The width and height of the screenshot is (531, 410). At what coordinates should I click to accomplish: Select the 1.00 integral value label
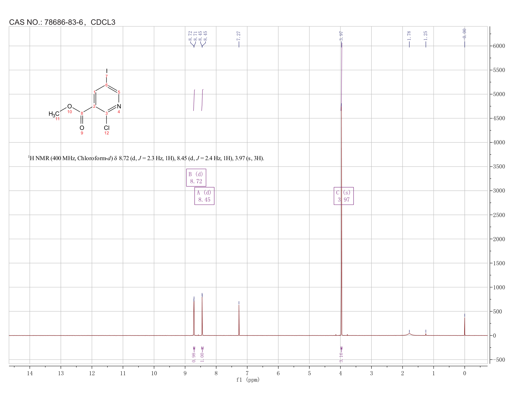click(x=202, y=357)
